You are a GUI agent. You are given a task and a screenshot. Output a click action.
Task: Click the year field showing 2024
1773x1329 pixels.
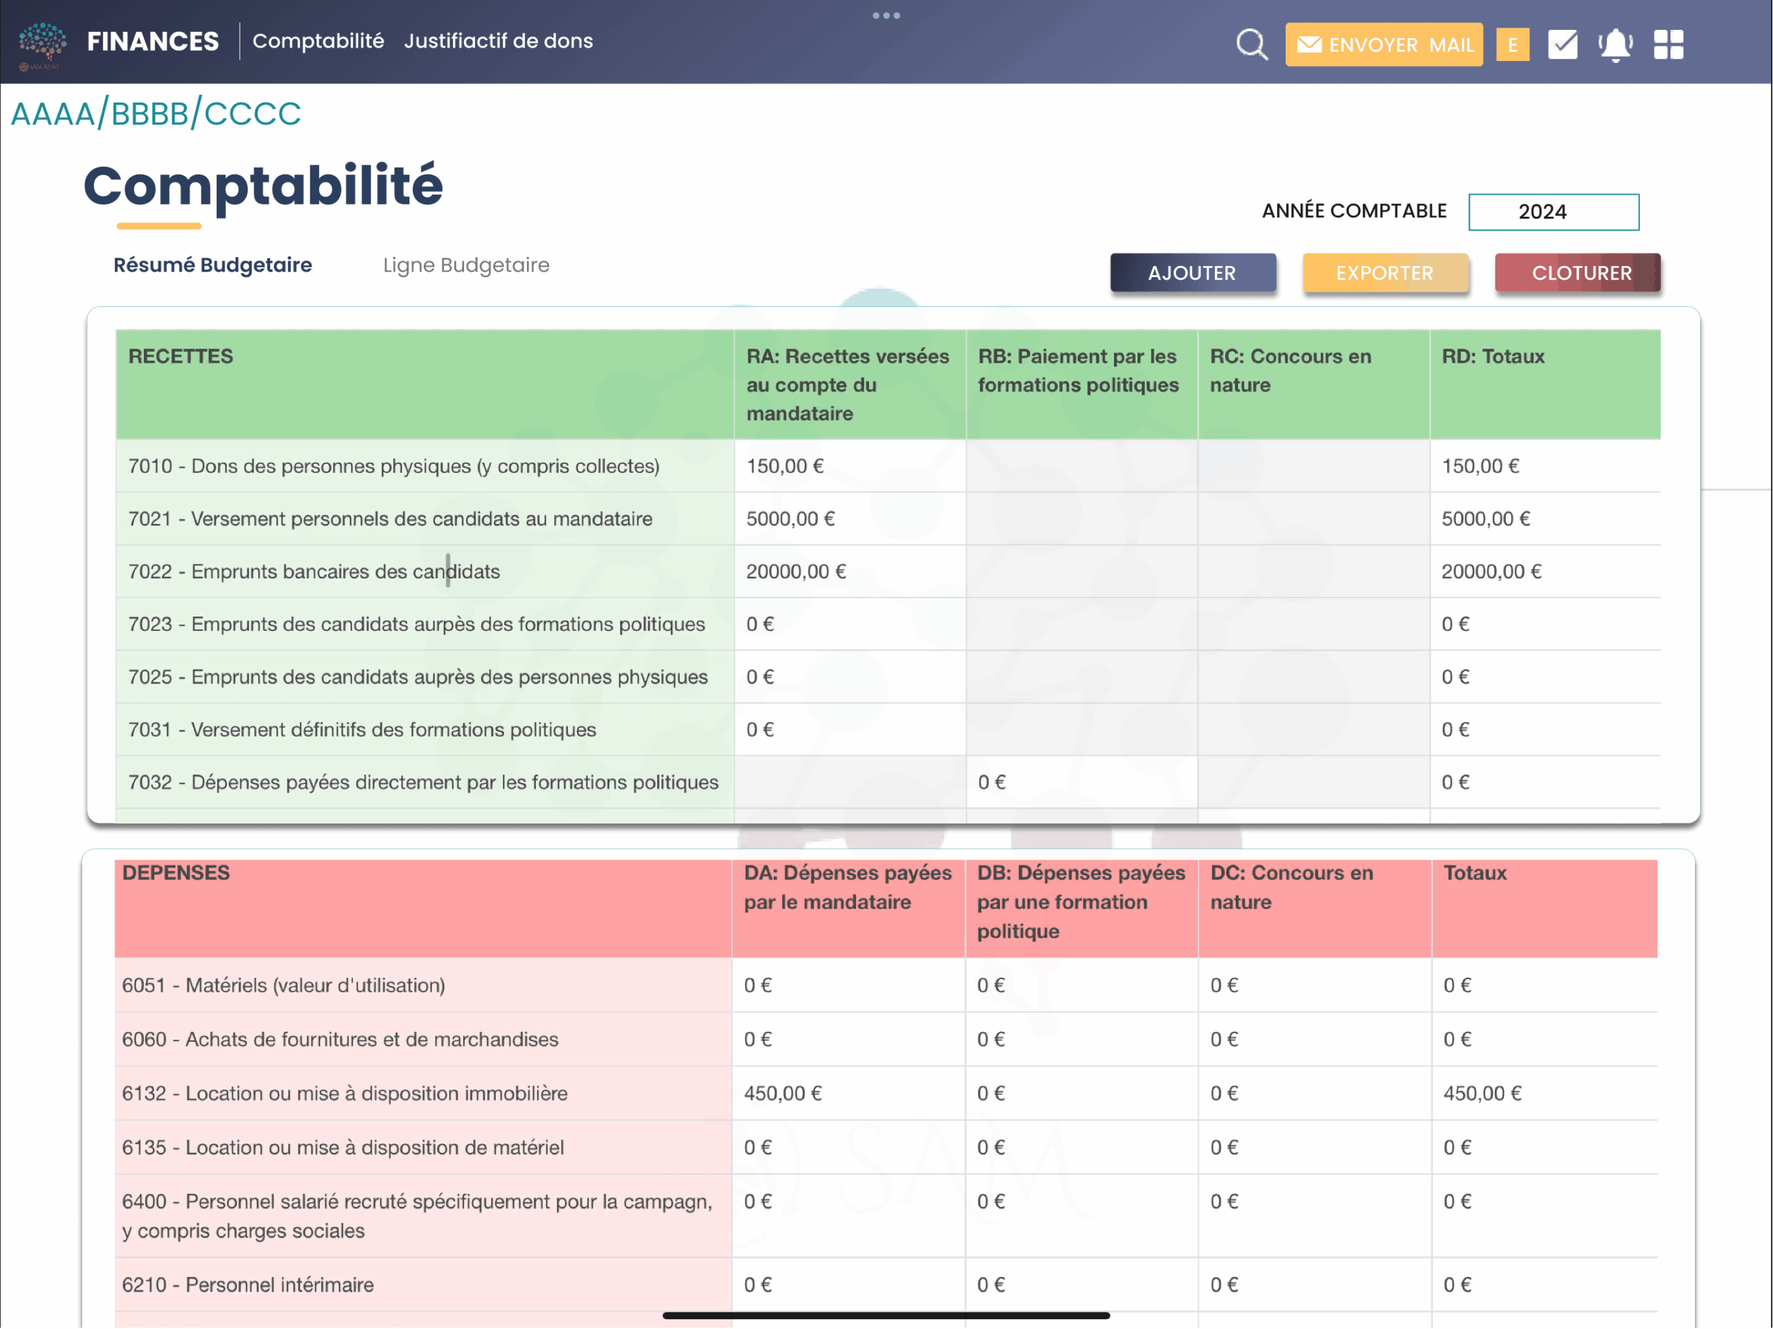(1553, 212)
